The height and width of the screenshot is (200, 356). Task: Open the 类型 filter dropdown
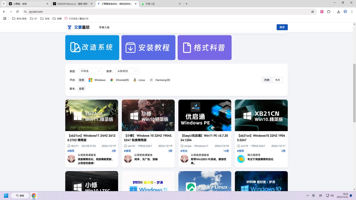(x=91, y=71)
